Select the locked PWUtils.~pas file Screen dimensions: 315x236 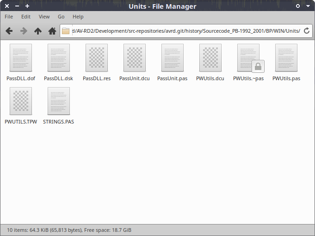tap(248, 58)
